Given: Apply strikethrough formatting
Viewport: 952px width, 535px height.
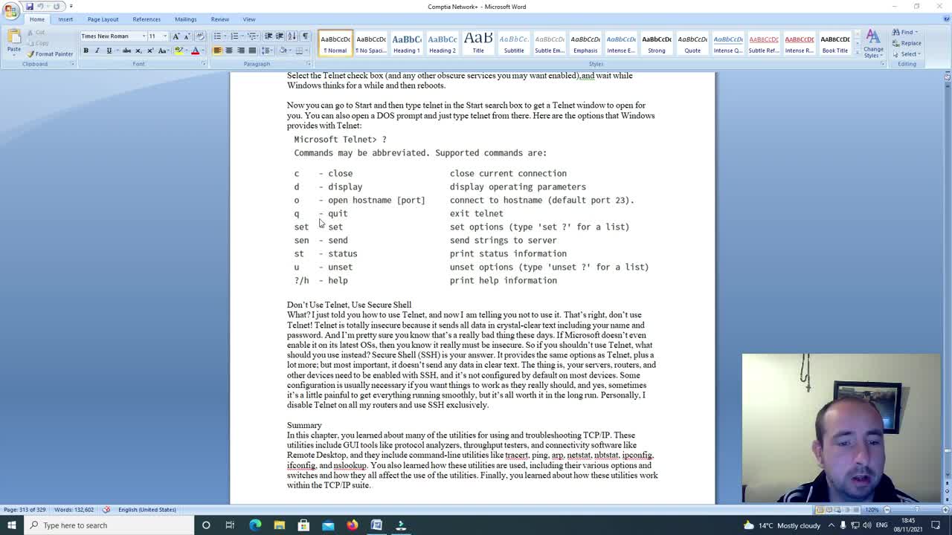Looking at the screenshot, I should coord(126,51).
